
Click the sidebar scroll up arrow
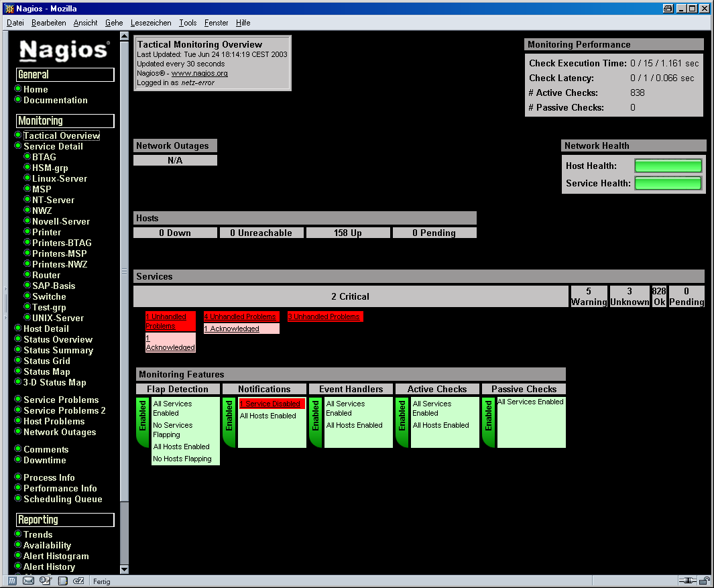click(124, 36)
